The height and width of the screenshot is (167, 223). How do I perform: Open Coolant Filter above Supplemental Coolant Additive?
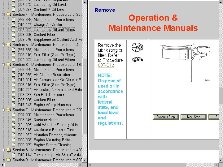[37, 35]
